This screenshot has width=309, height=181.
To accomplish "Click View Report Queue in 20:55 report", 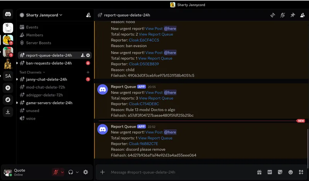I will tap(156, 98).
